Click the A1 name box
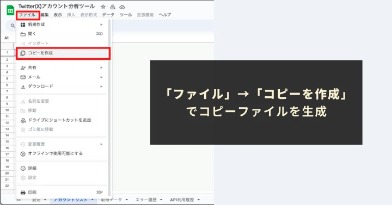The image size is (392, 205). point(7,38)
